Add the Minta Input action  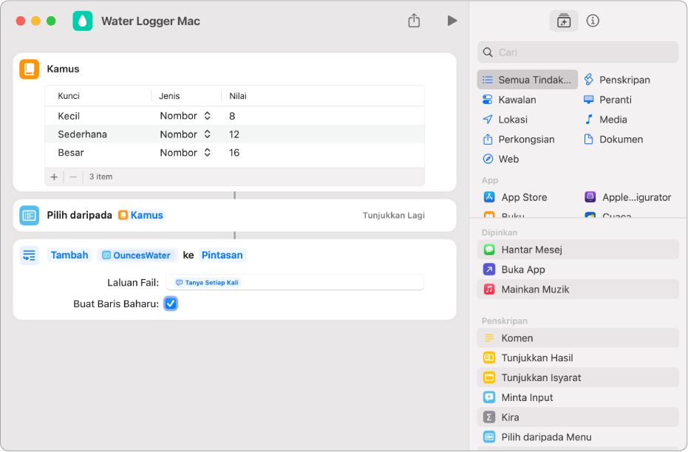pyautogui.click(x=578, y=397)
